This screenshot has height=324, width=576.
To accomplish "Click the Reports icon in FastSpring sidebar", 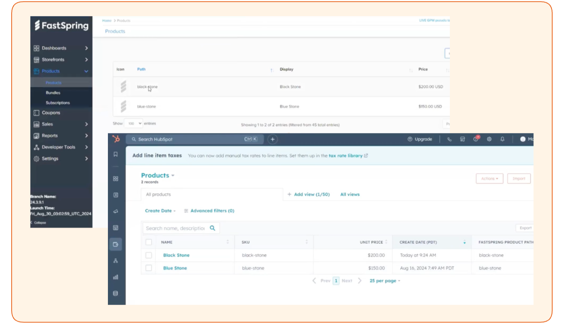I will 36,136.
